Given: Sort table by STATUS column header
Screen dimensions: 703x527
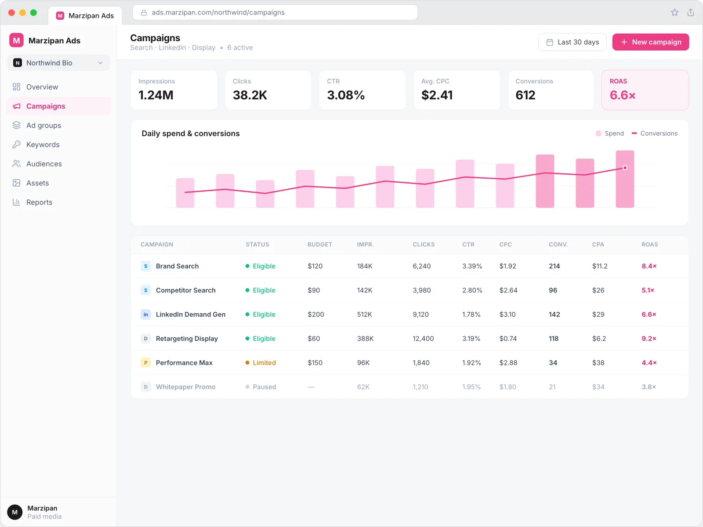Looking at the screenshot, I should point(257,245).
